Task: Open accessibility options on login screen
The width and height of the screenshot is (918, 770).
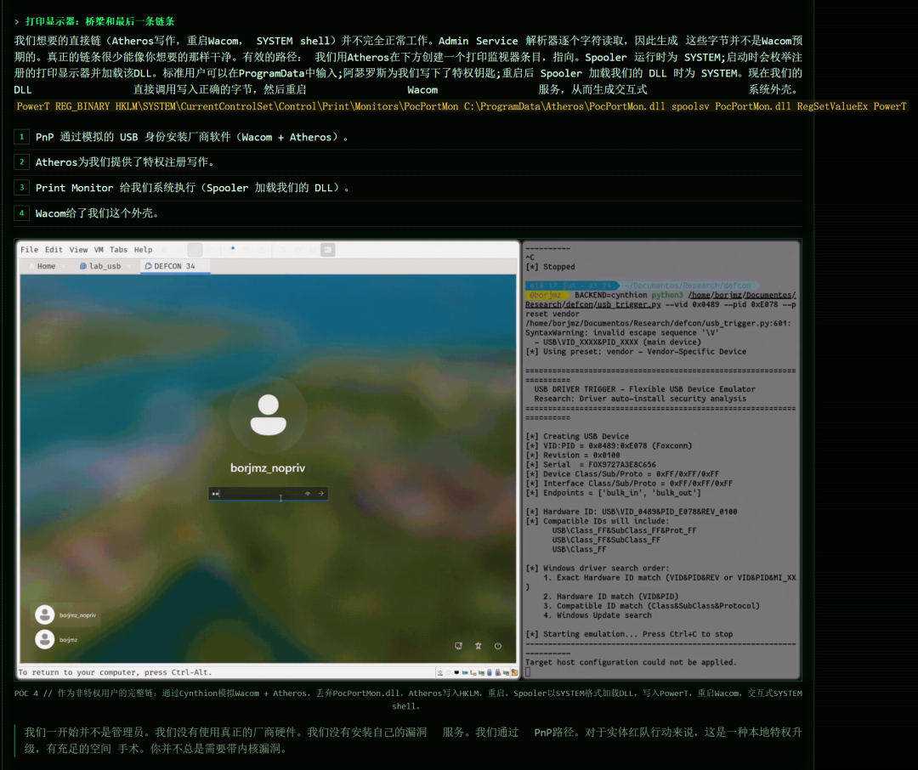Action: (479, 646)
